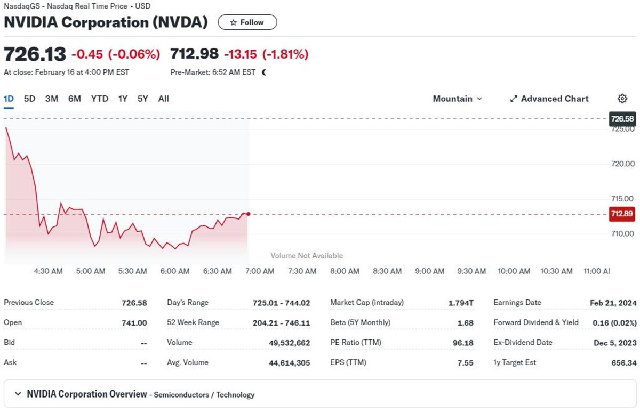Switch to the 3M time range

click(52, 99)
